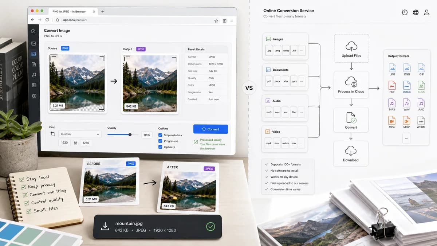Expand more output formats below MOV
437x246 pixels.
406,138
